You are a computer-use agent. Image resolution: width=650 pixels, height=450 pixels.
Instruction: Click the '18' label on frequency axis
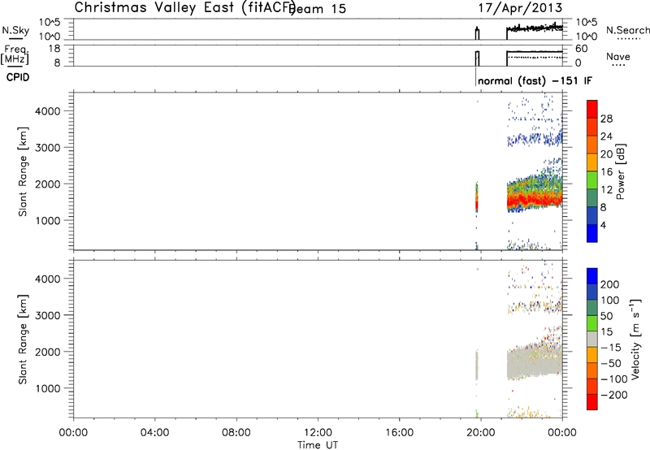[54, 49]
